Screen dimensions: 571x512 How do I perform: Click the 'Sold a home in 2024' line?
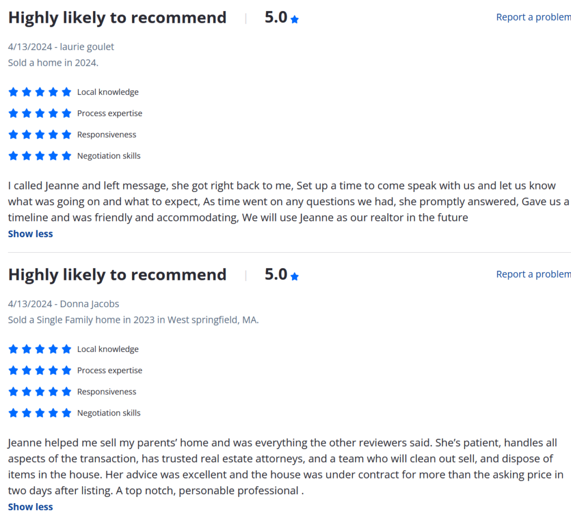[x=53, y=62]
